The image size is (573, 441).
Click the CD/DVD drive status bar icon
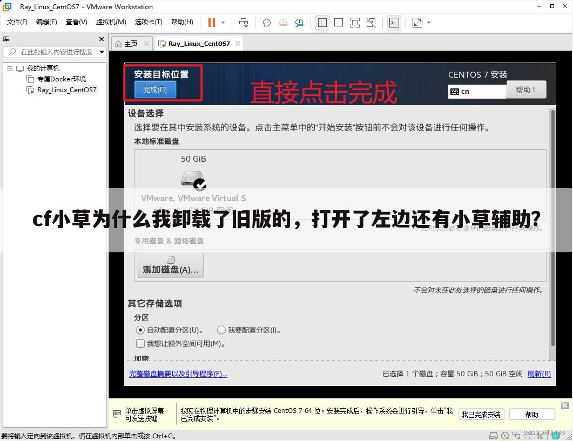point(505,436)
